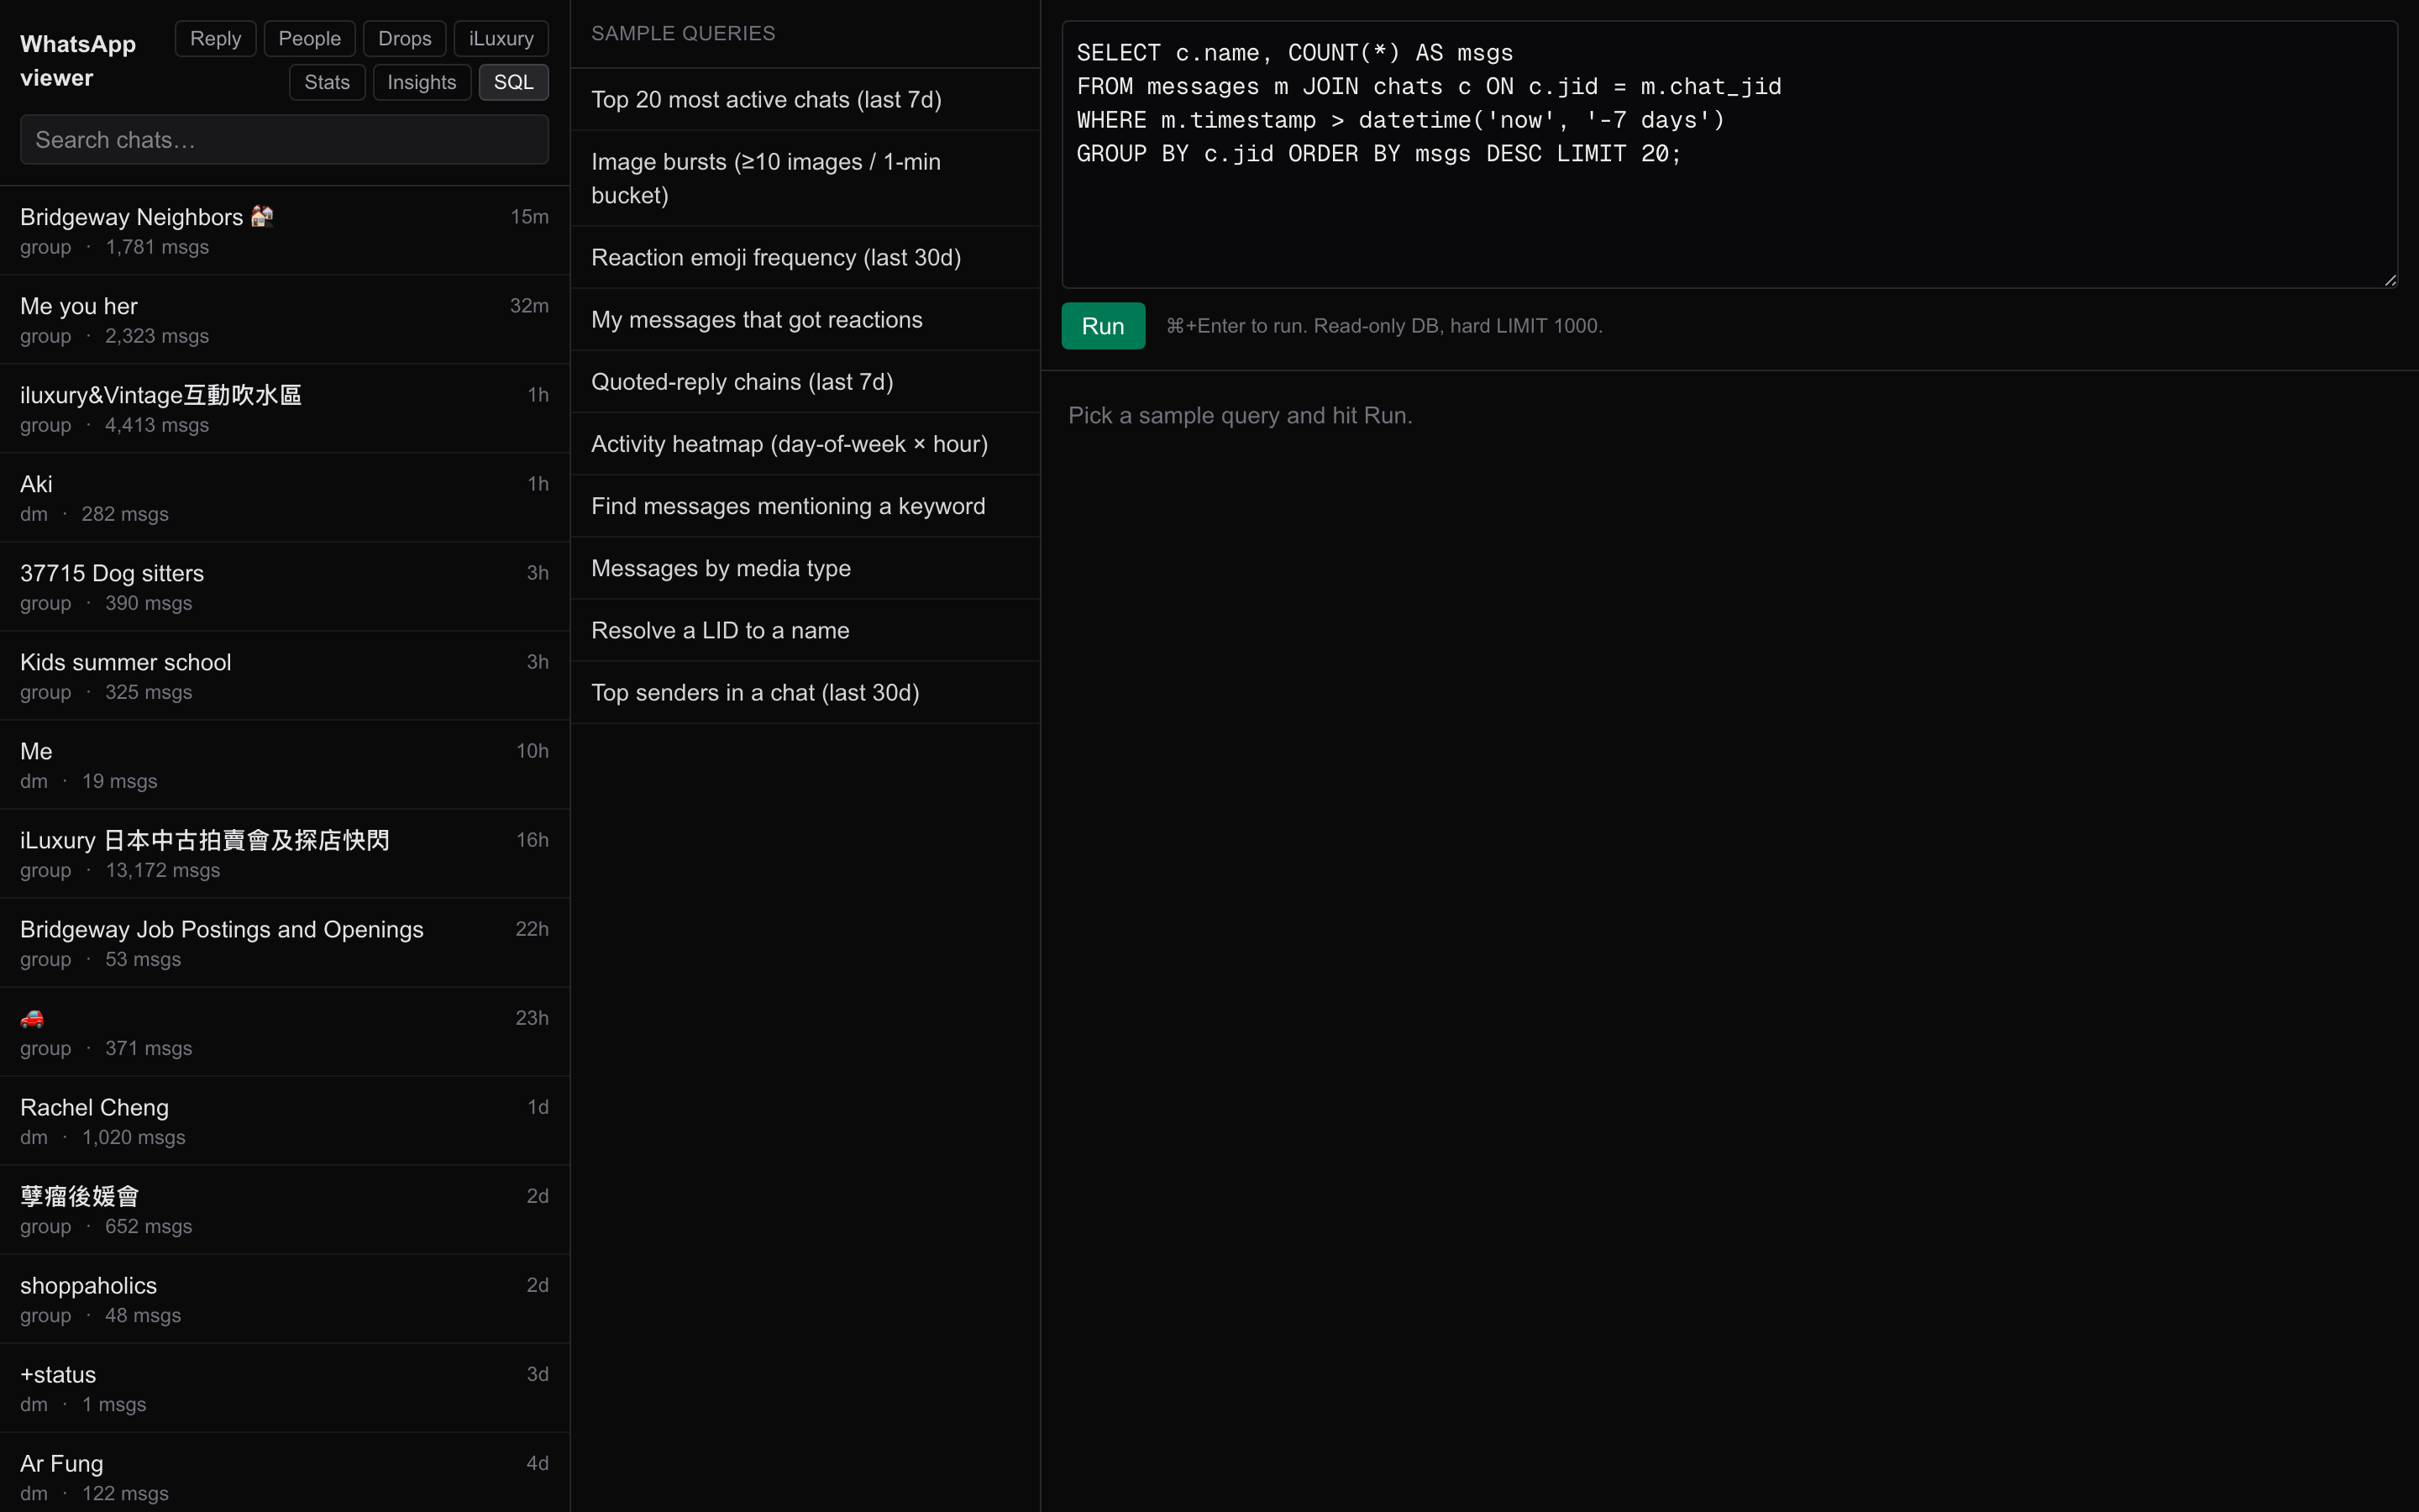Switch to the Drops tab
The image size is (2419, 1512).
point(404,38)
